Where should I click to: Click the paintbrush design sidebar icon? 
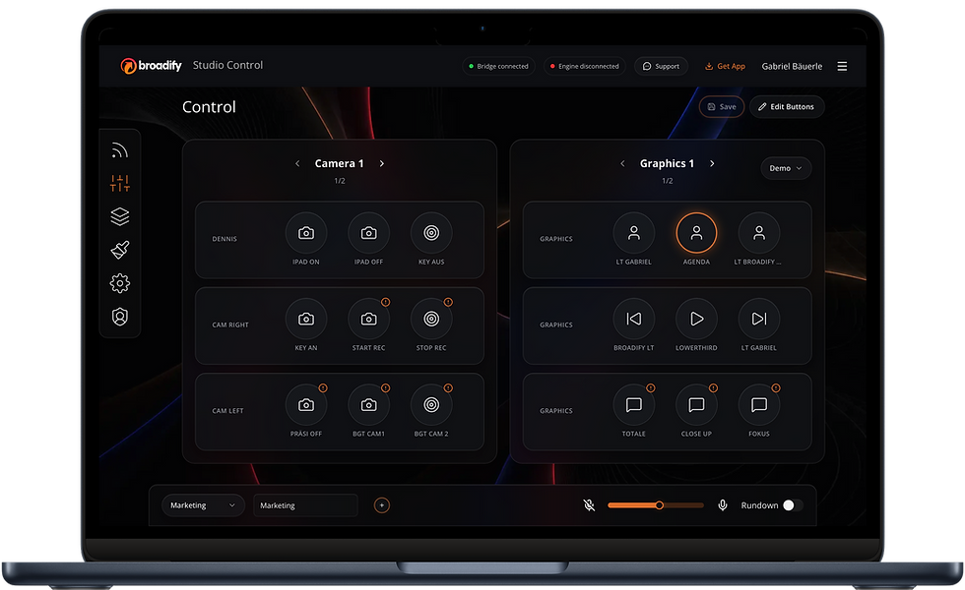[119, 250]
